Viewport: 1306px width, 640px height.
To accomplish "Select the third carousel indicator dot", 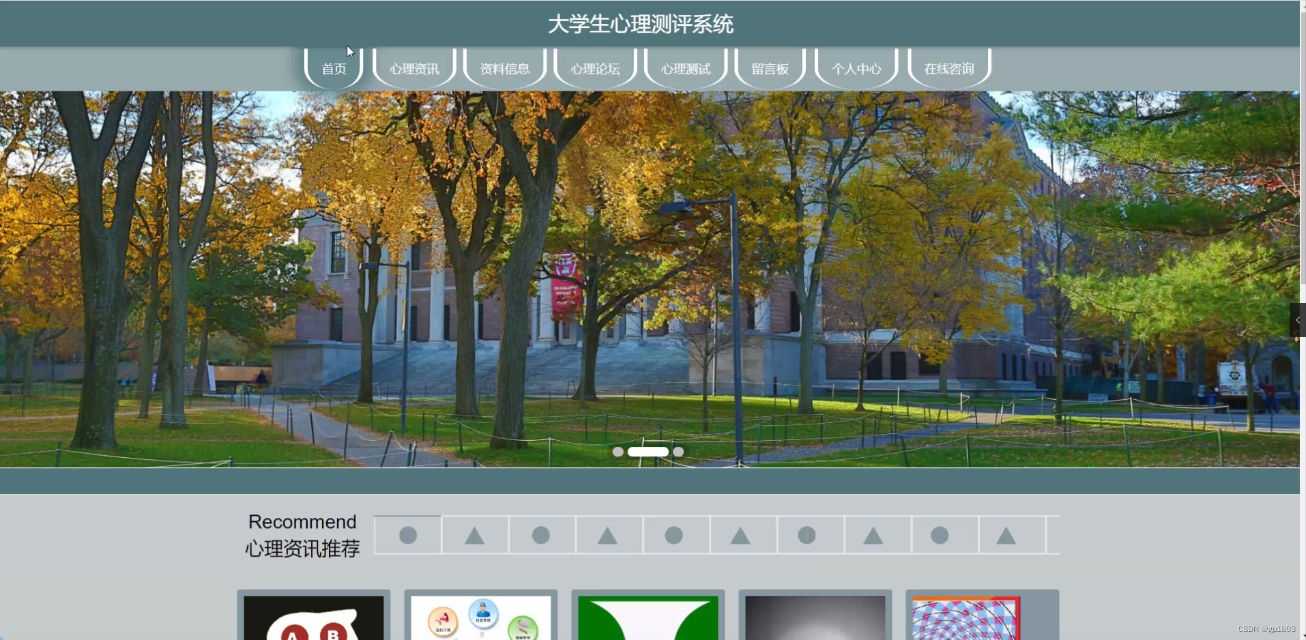I will click(x=678, y=452).
